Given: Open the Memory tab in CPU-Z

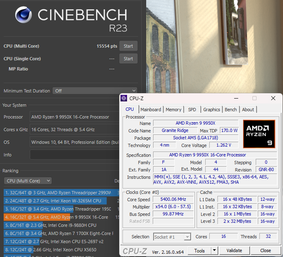Looking at the screenshot, I should tap(173, 110).
